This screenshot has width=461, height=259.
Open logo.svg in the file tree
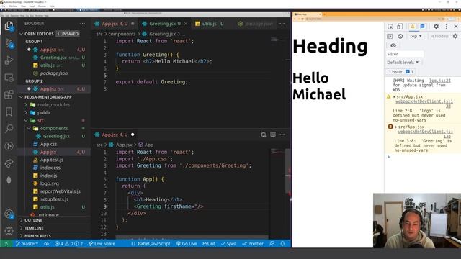click(x=50, y=183)
